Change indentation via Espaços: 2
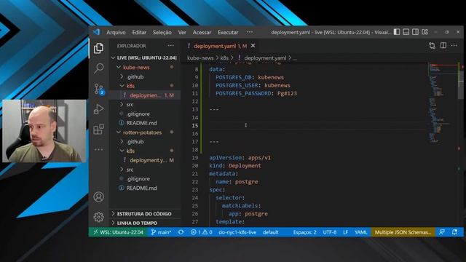 pos(305,232)
